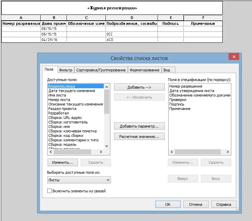Click the Примечание column heading cell

point(203,23)
